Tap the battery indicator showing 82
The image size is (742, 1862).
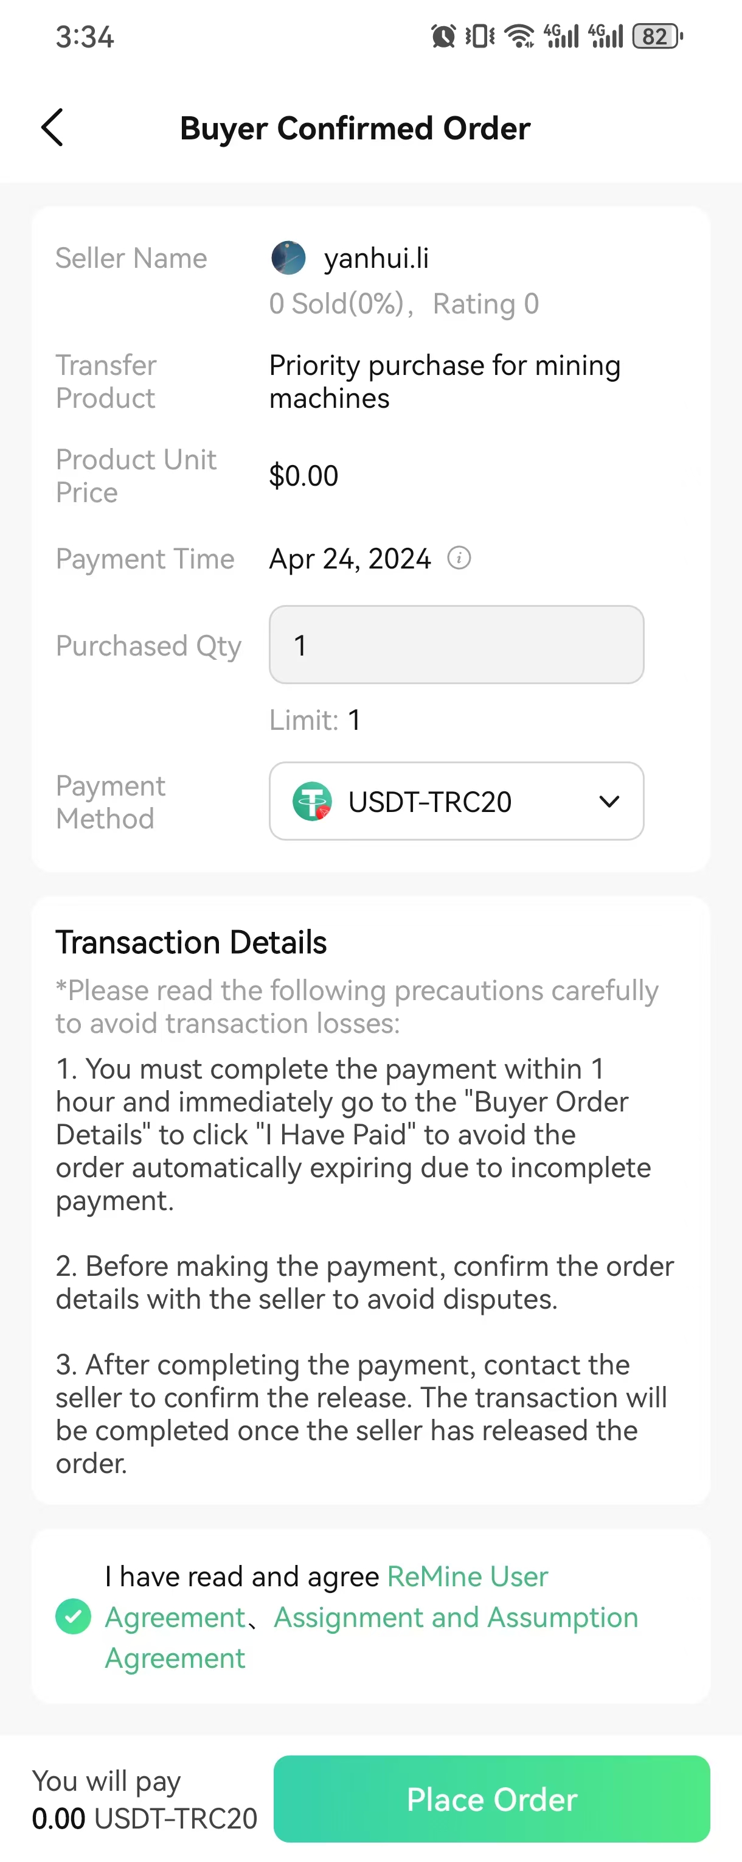pos(657,35)
